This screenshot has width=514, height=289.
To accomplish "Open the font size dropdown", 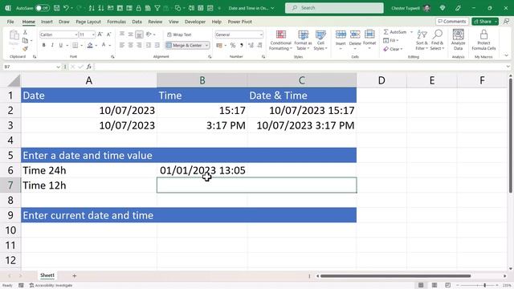I will point(93,35).
